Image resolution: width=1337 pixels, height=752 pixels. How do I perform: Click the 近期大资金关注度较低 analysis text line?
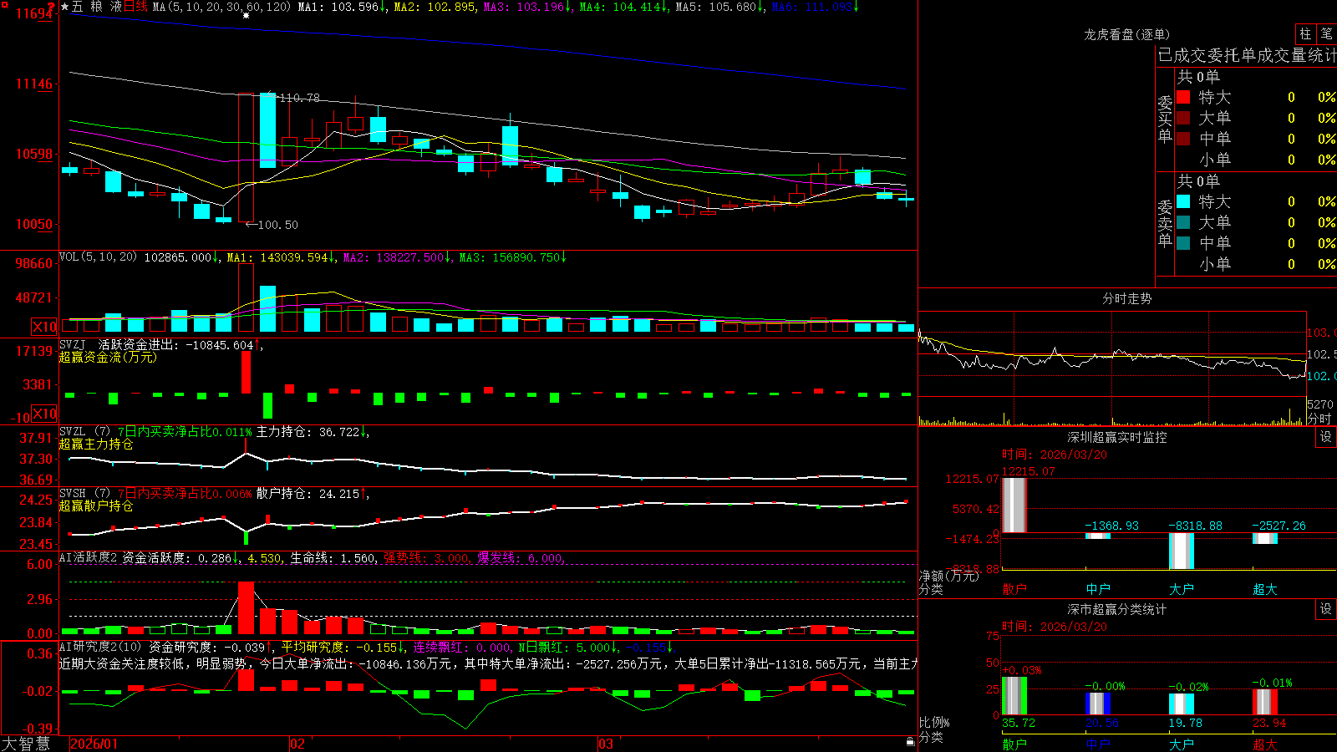488,663
